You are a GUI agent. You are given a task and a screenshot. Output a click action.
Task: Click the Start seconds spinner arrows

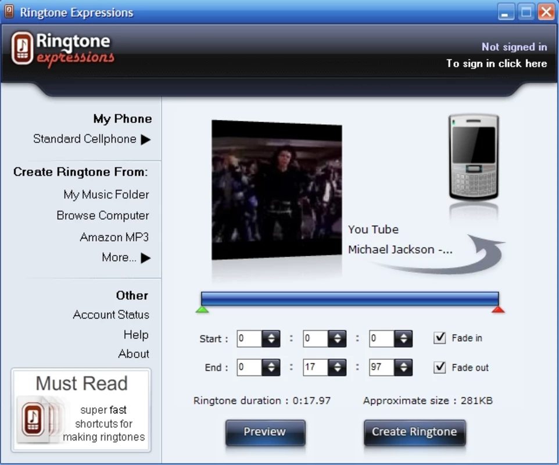pyautogui.click(x=337, y=338)
